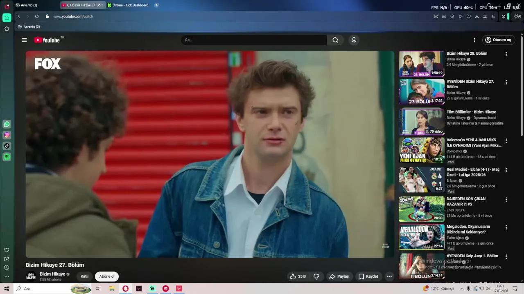Open options for DAİREDEN SON ÇIKAN KAZANIR
The width and height of the screenshot is (524, 294).
[x=506, y=199]
